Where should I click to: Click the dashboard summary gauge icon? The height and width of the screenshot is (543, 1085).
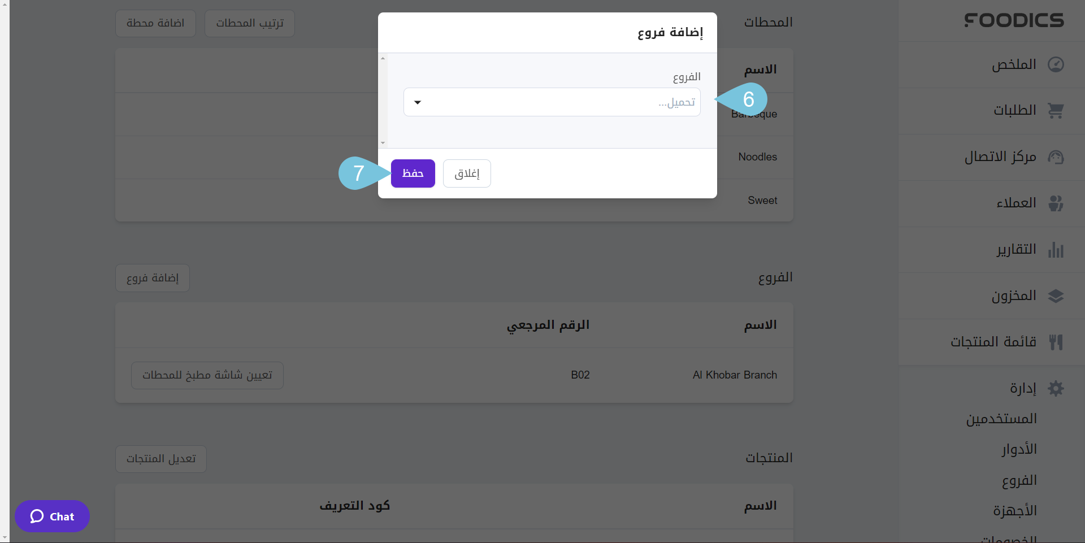pos(1056,64)
